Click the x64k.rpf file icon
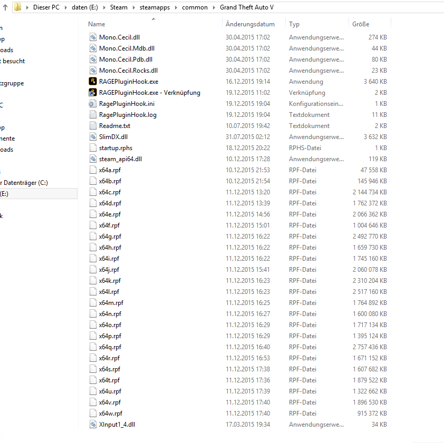 (x=93, y=281)
